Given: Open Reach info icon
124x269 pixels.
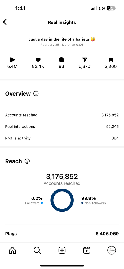Looking at the screenshot, I should (x=27, y=161).
